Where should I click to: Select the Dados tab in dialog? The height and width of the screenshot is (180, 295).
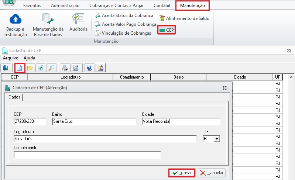(14, 97)
